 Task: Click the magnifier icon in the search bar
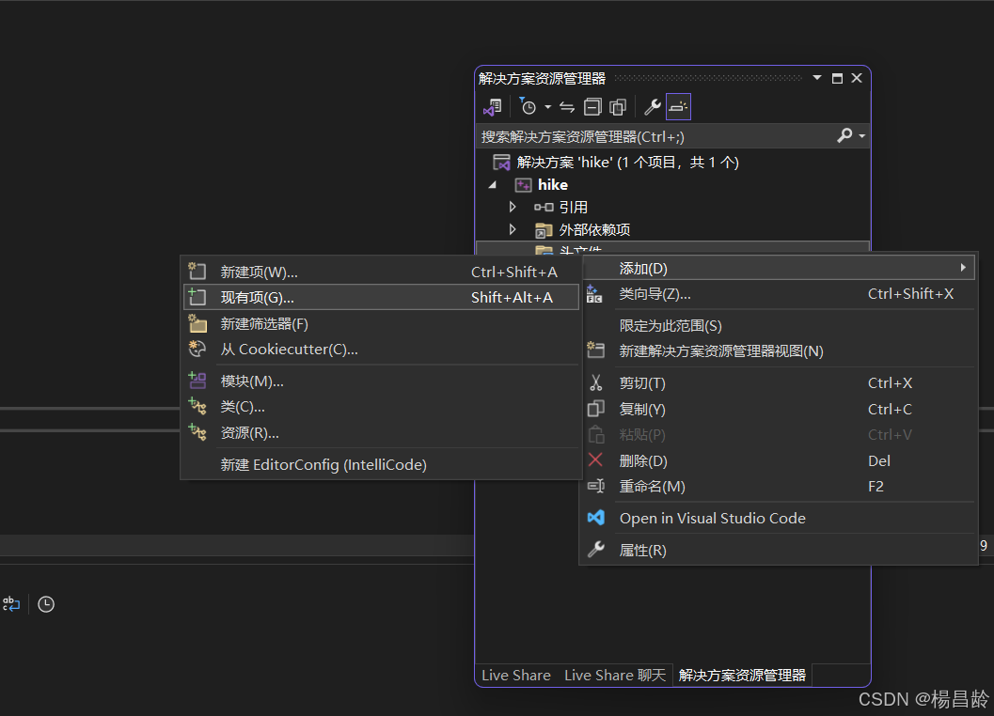[844, 135]
